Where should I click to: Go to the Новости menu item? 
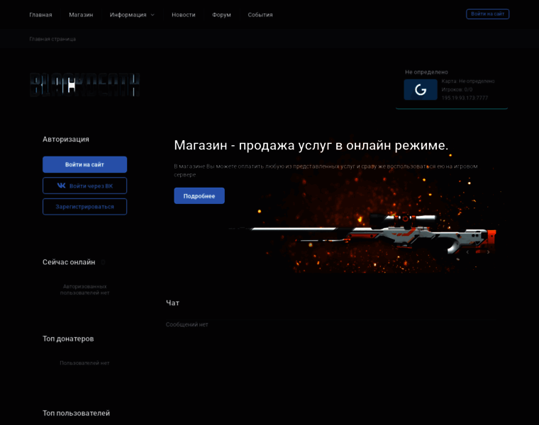tap(184, 15)
